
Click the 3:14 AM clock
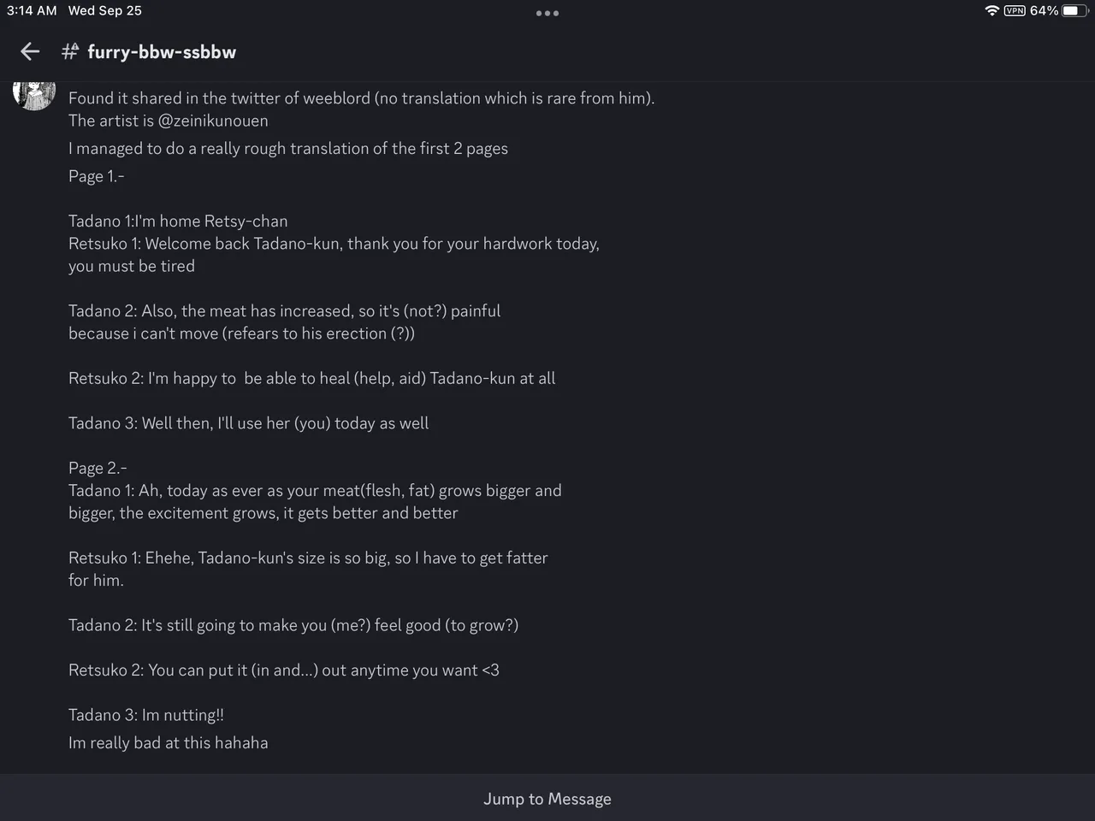(32, 10)
